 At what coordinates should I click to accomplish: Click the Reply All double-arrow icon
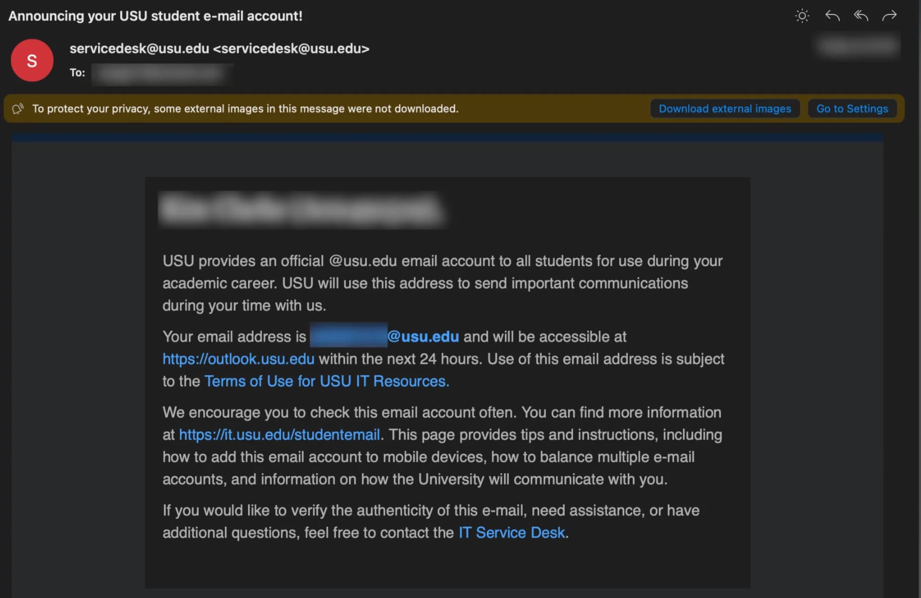[861, 16]
